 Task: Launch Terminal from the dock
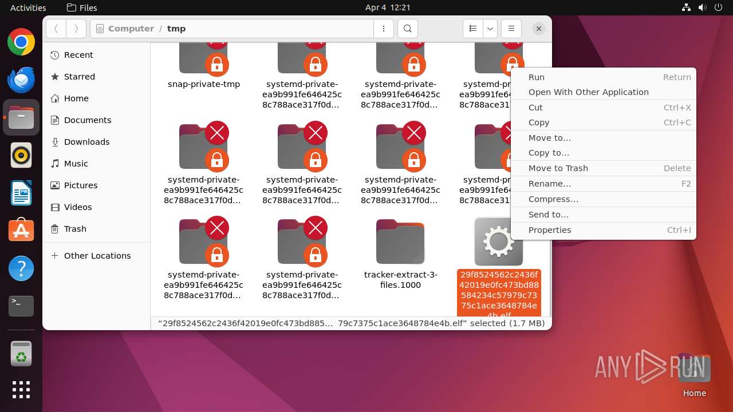point(21,306)
